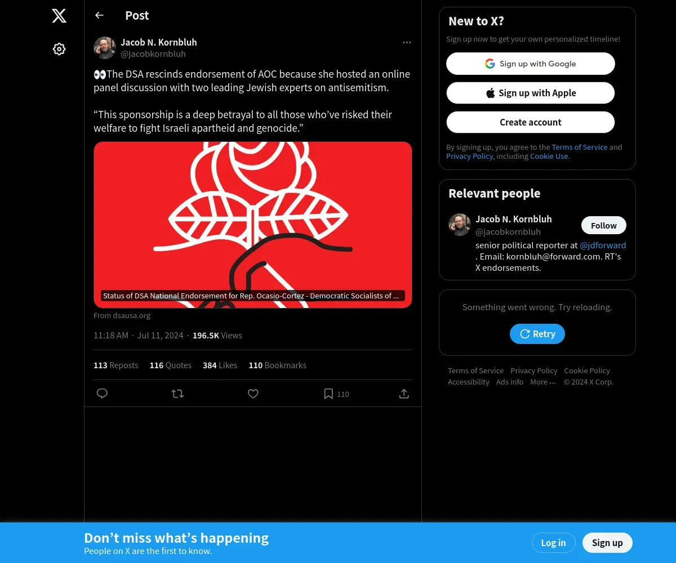The width and height of the screenshot is (676, 563).
Task: Reply using the speech bubble icon
Action: [x=102, y=394]
